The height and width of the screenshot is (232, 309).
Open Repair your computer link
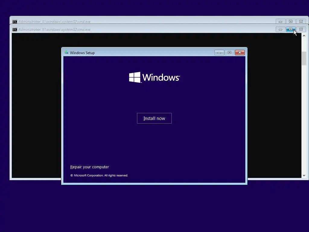(x=89, y=167)
